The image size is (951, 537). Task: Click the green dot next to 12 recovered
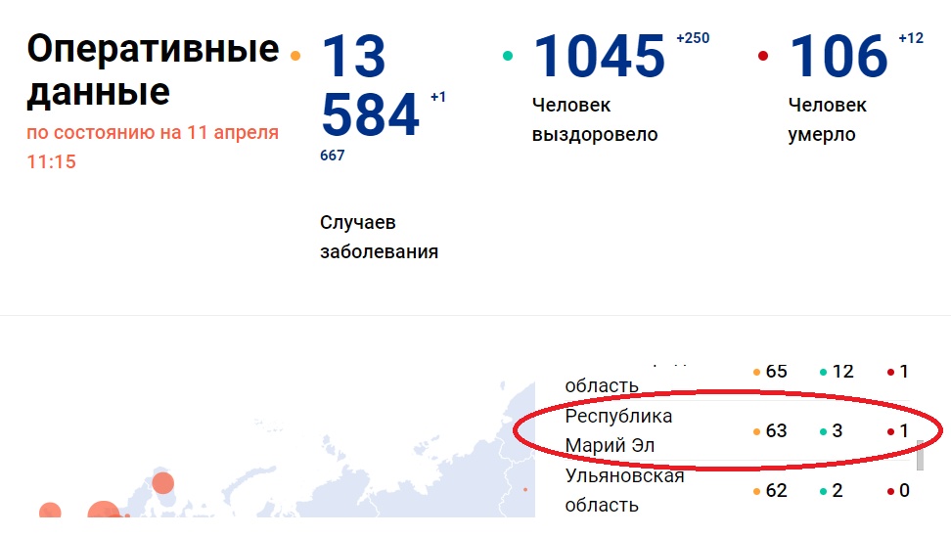click(x=823, y=373)
